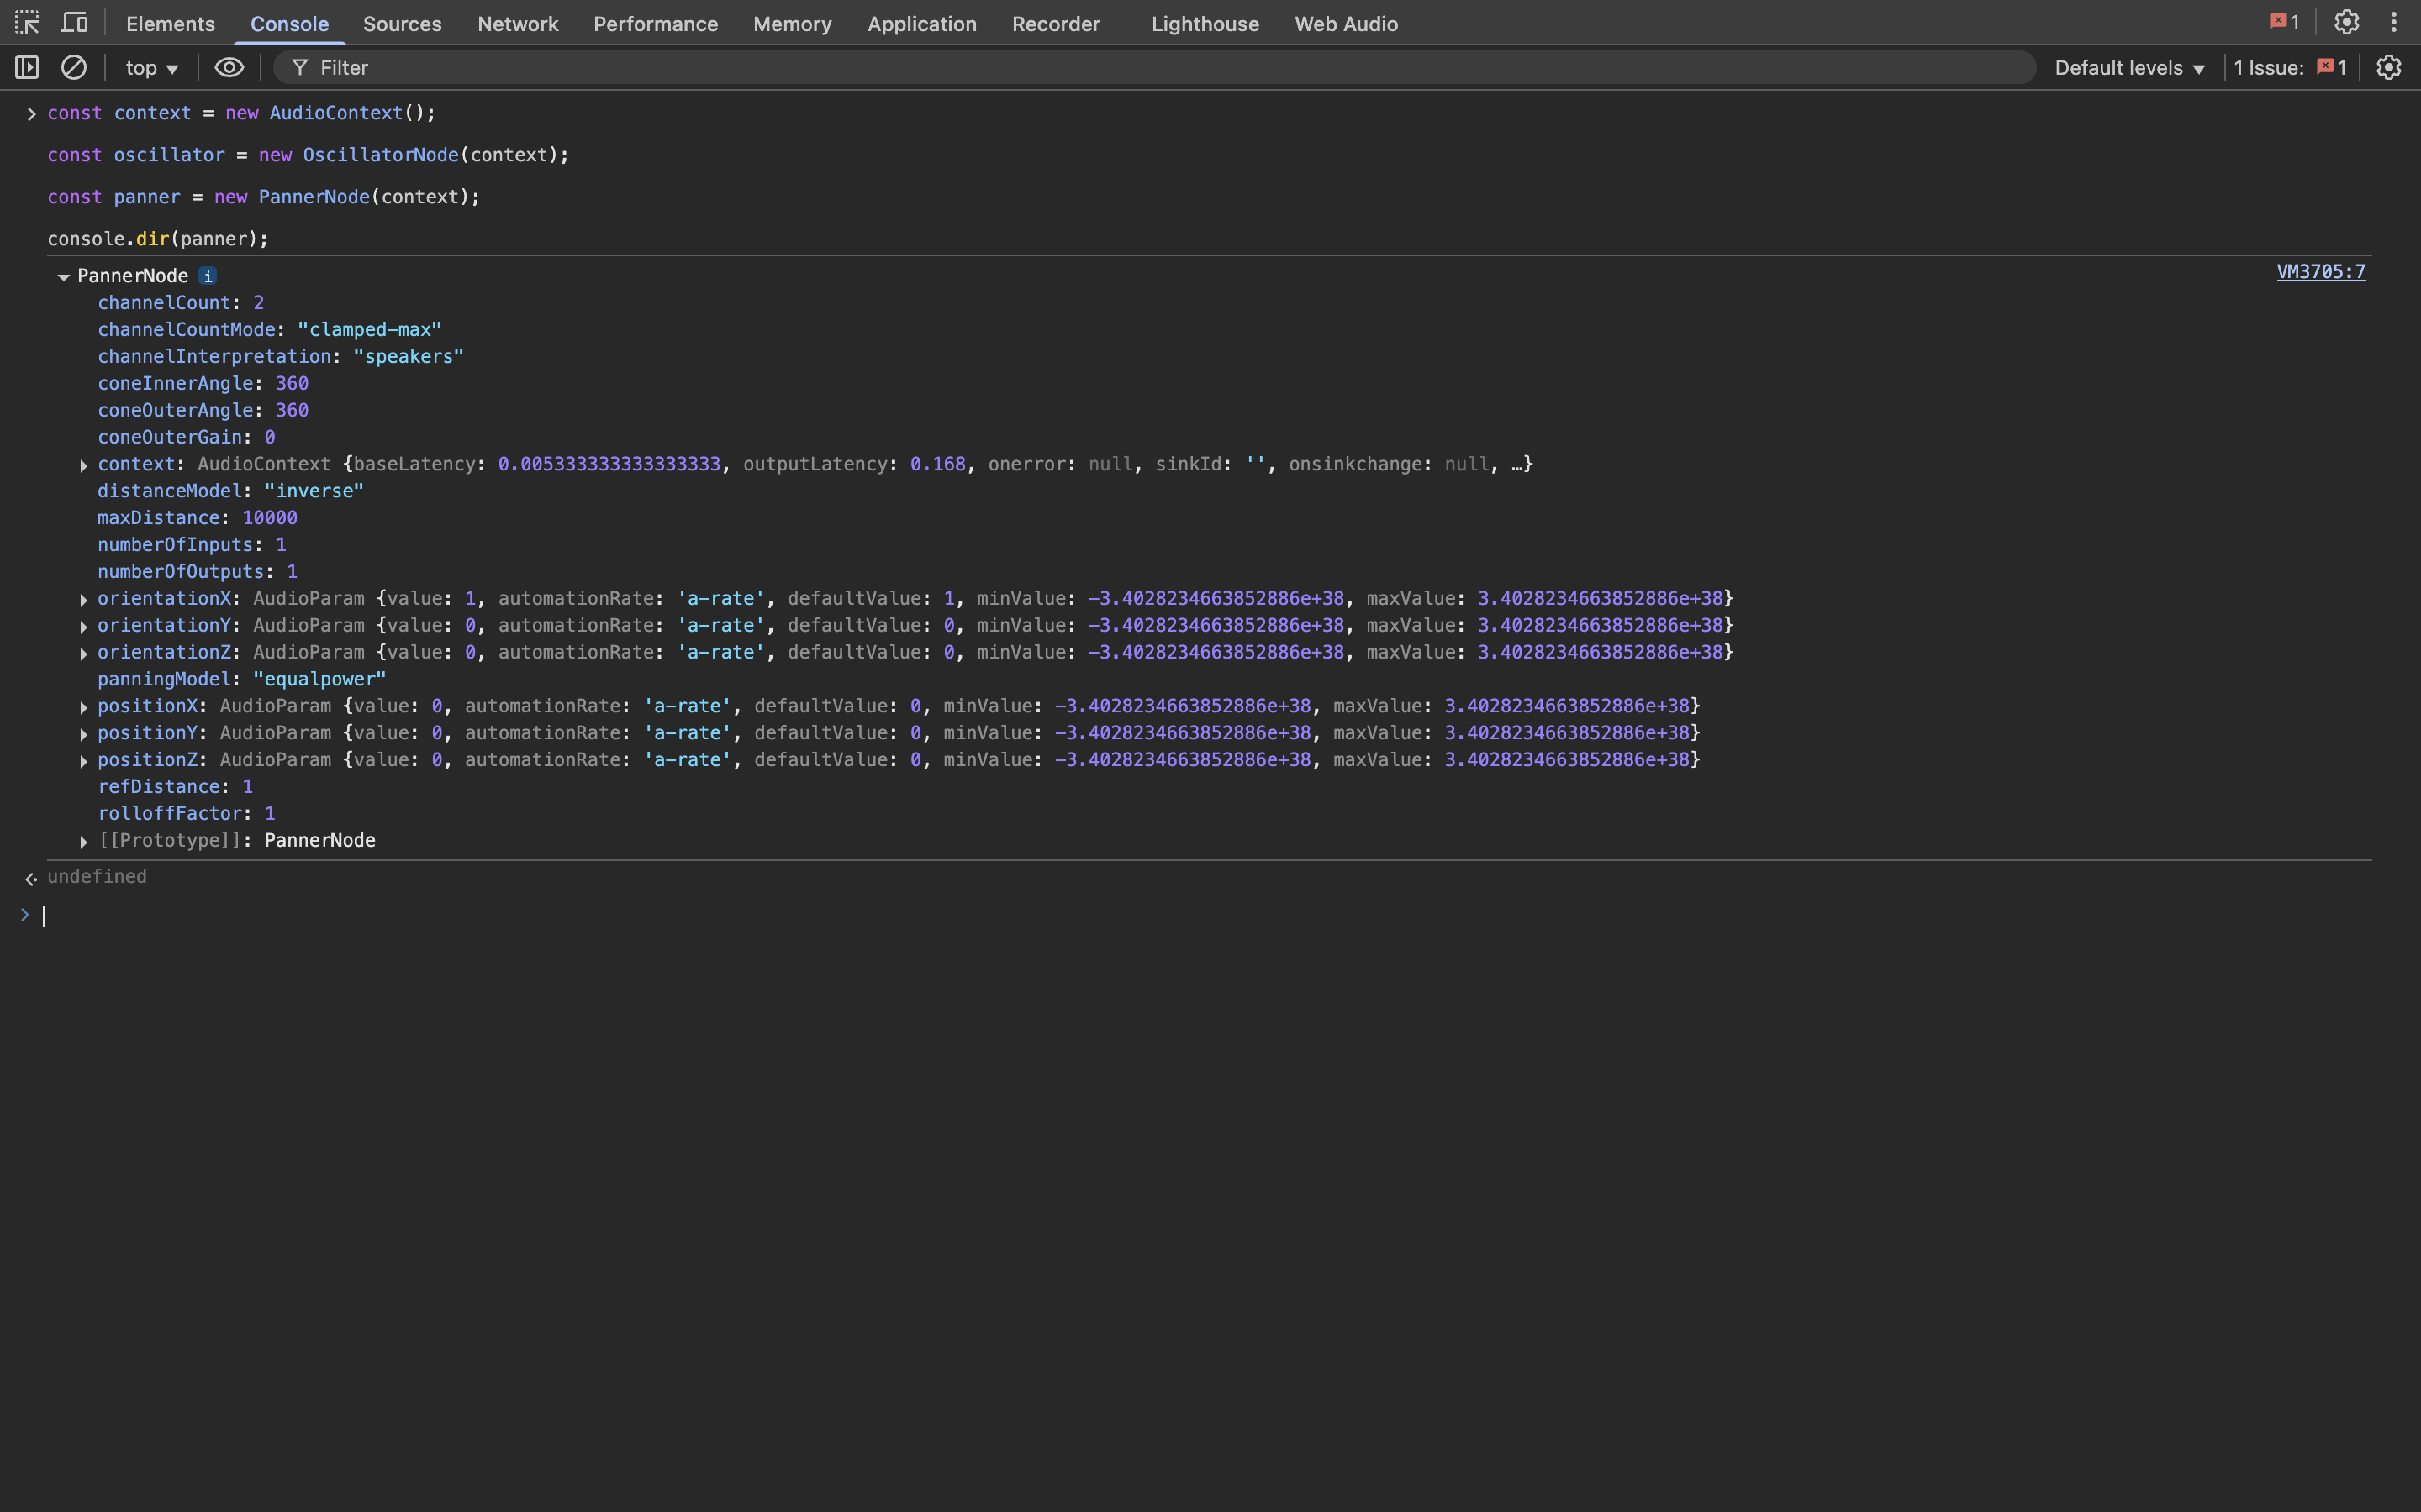Switch to the Sources tab
The width and height of the screenshot is (2421, 1512).
click(402, 23)
